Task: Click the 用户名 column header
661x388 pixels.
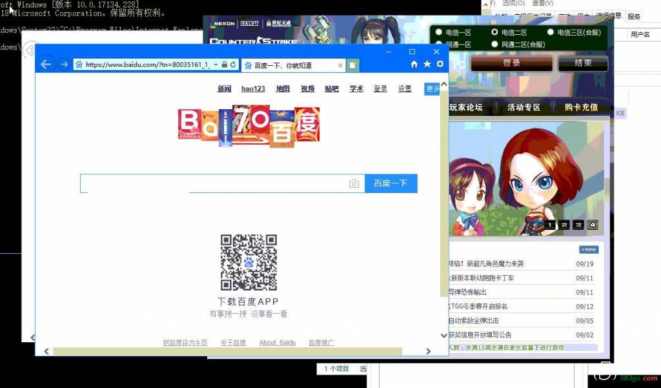Action: [x=640, y=35]
